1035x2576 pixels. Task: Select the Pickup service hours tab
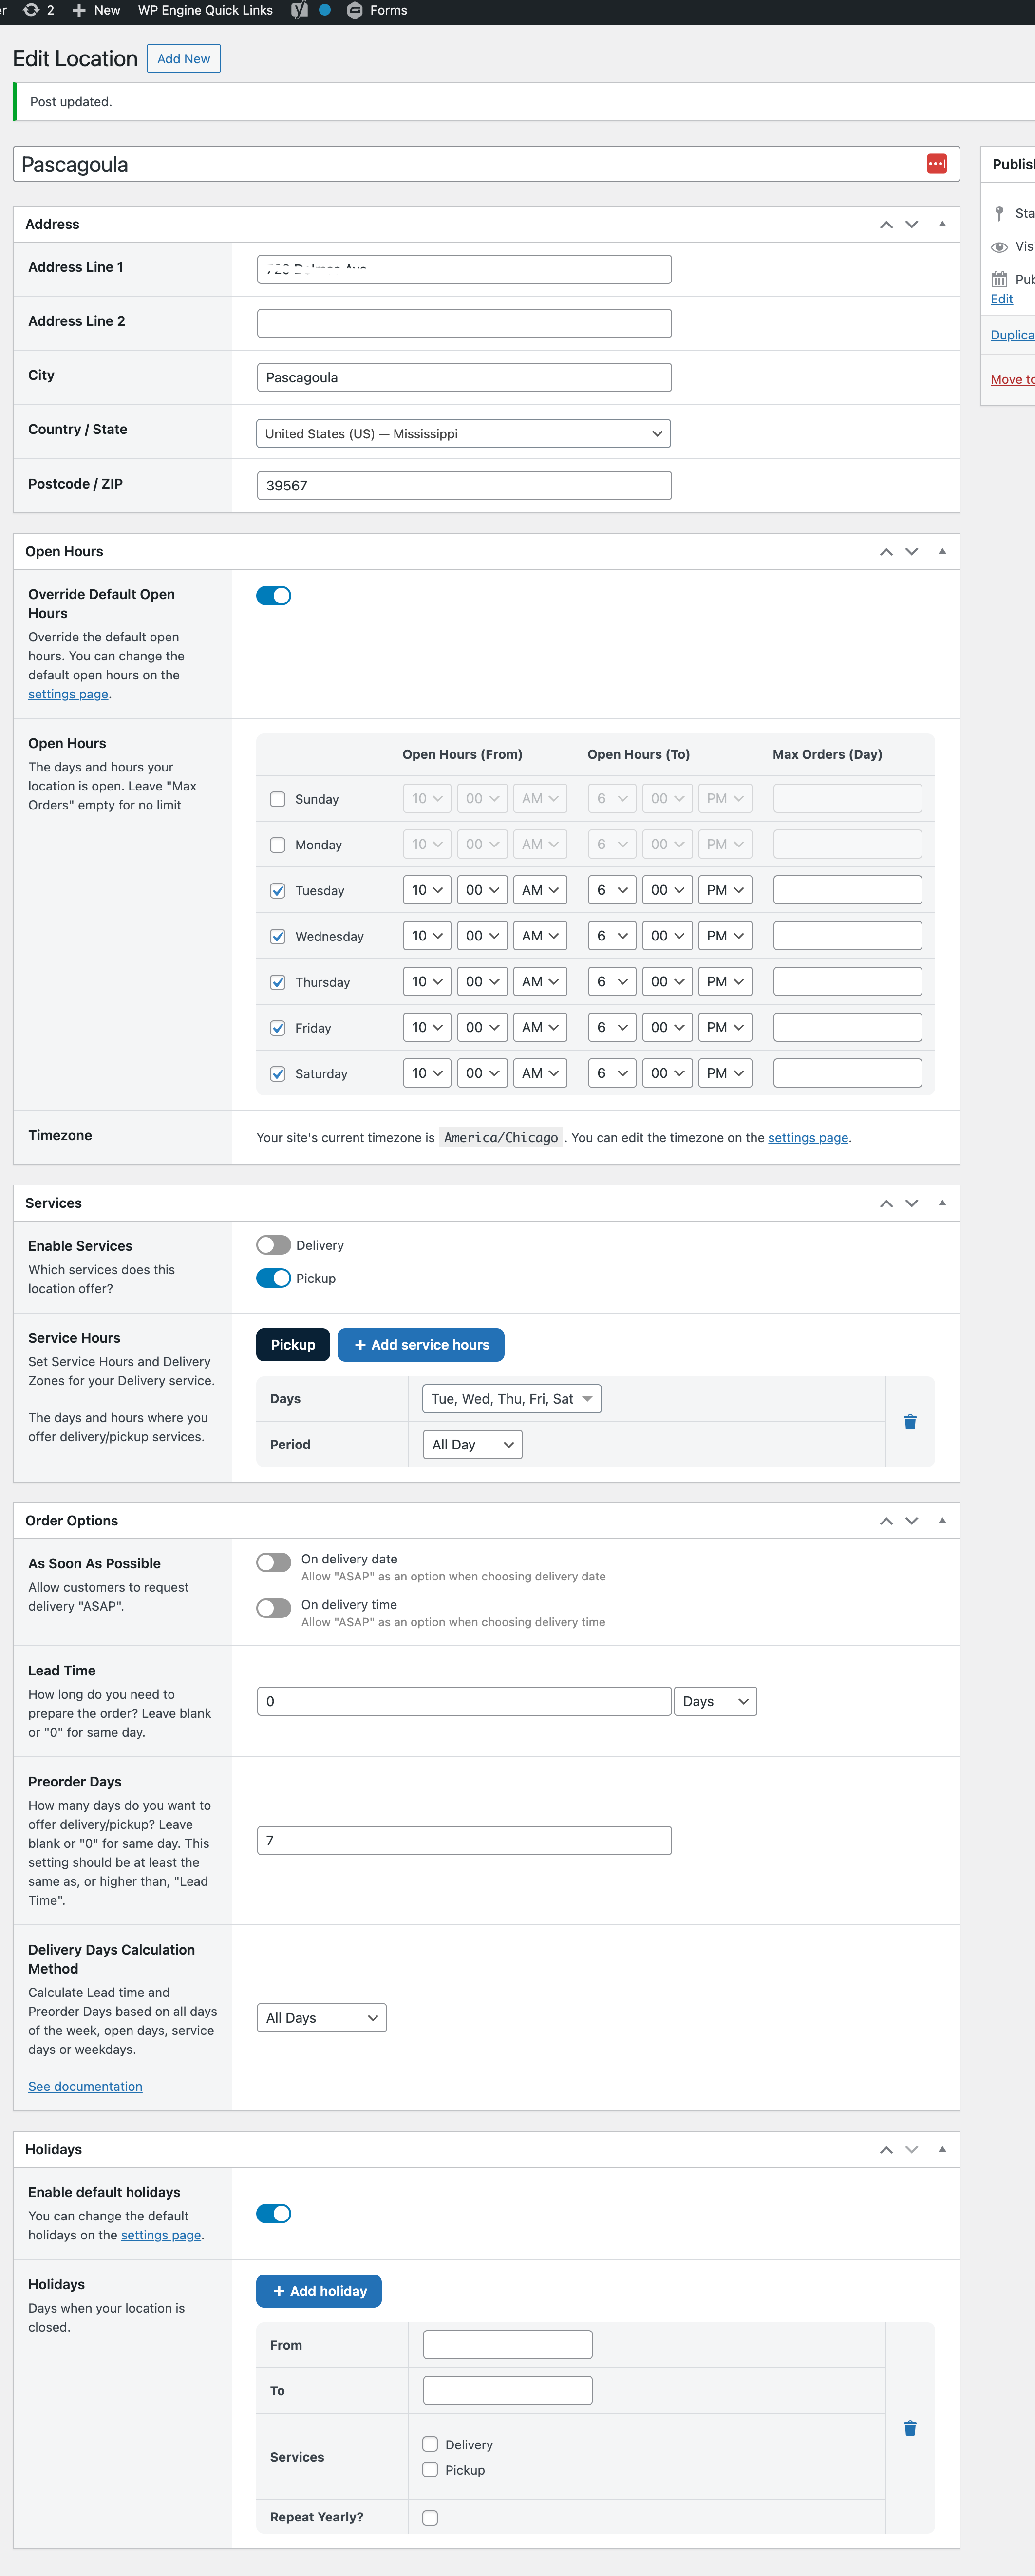click(x=293, y=1345)
